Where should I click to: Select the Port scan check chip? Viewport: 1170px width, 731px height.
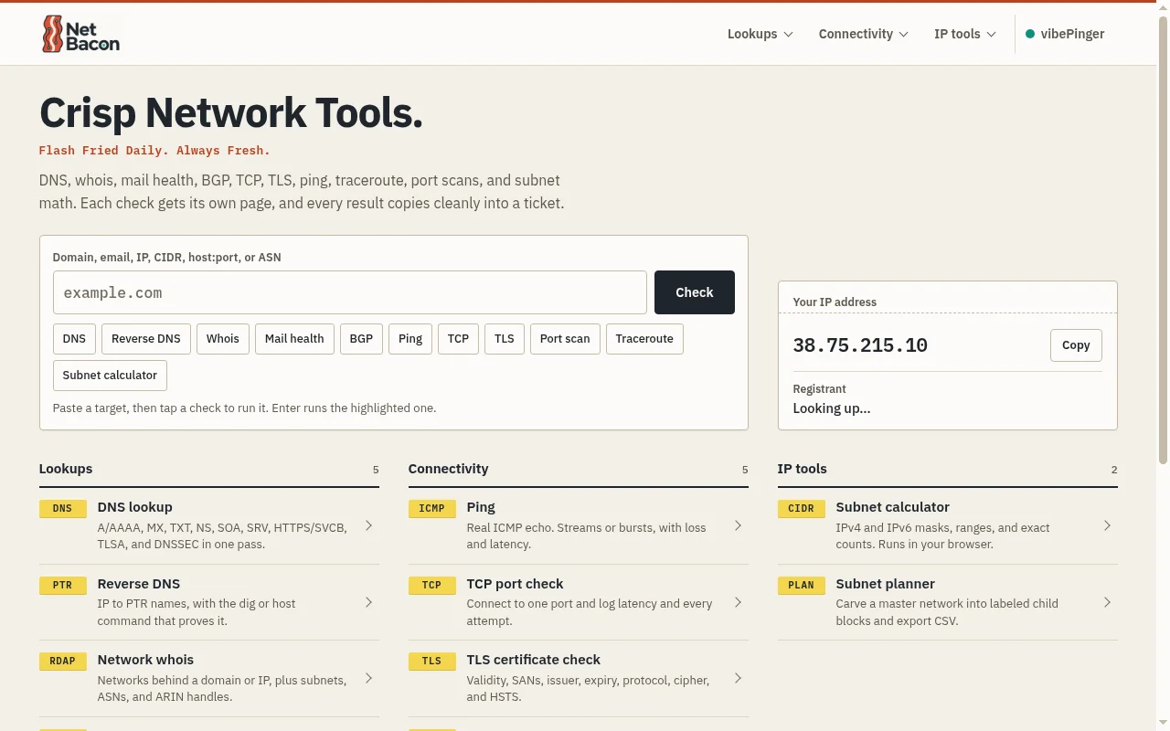tap(565, 338)
